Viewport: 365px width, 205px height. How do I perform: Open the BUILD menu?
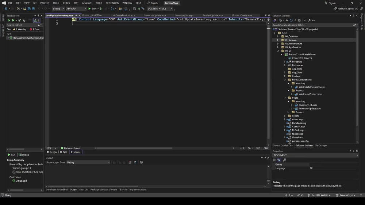click(x=56, y=3)
